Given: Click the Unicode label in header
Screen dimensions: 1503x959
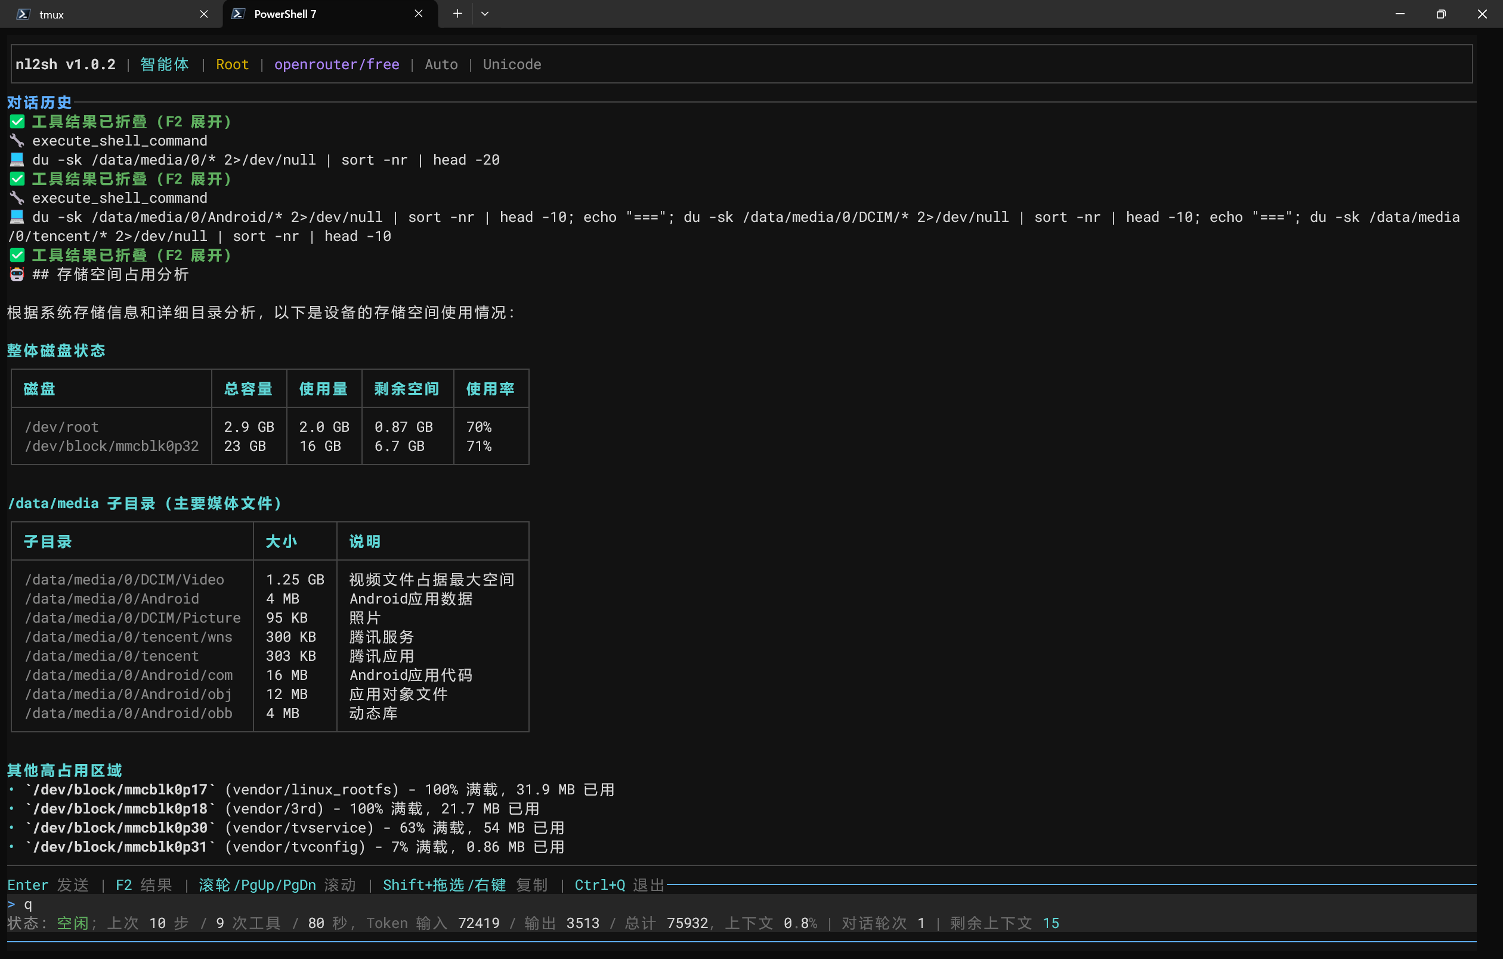Looking at the screenshot, I should point(512,64).
